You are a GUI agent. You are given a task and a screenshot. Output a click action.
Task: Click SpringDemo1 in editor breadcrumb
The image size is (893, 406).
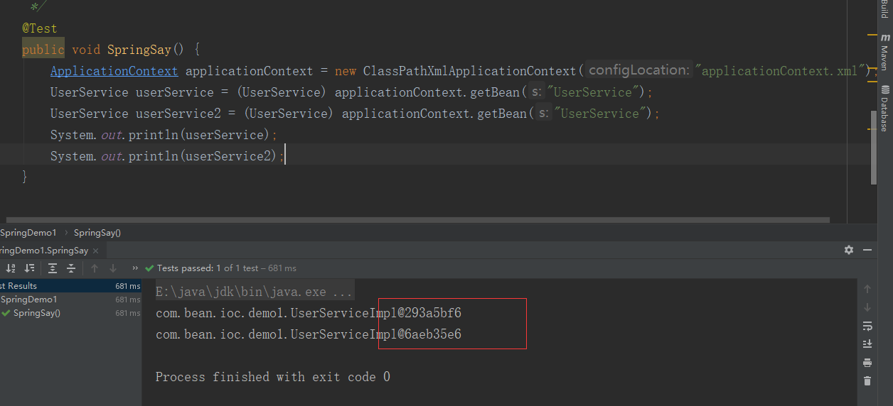[x=28, y=233]
